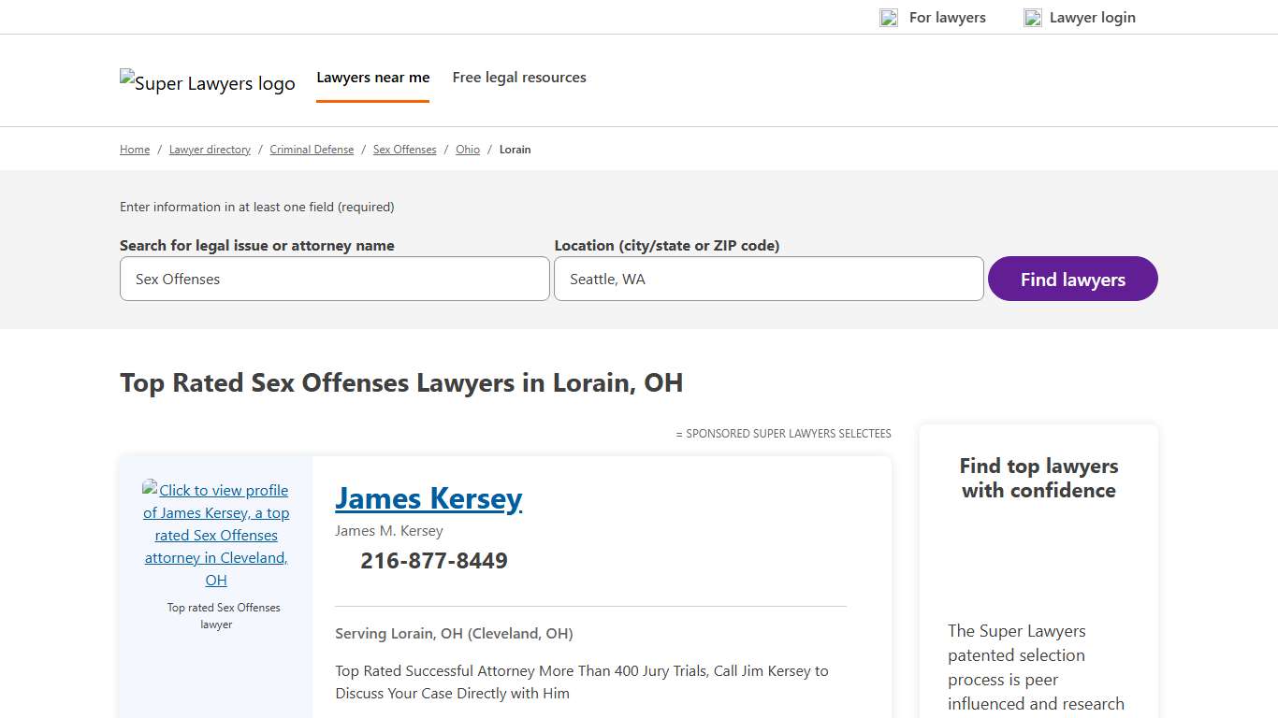Click the Sex Offenses breadcrumb

pos(404,149)
